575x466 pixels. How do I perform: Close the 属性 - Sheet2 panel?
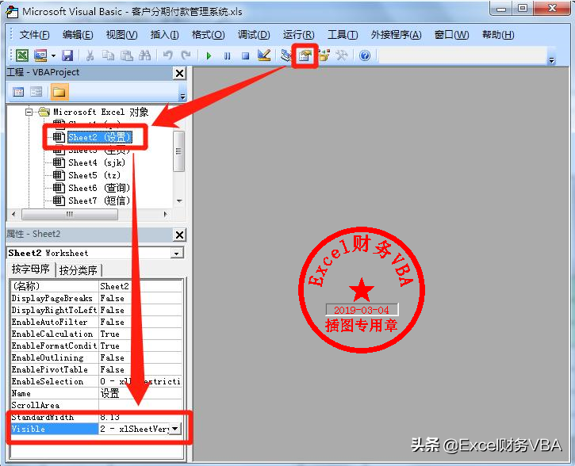click(x=179, y=235)
